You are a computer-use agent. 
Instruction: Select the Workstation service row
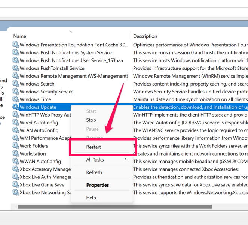pyautogui.click(x=33, y=154)
